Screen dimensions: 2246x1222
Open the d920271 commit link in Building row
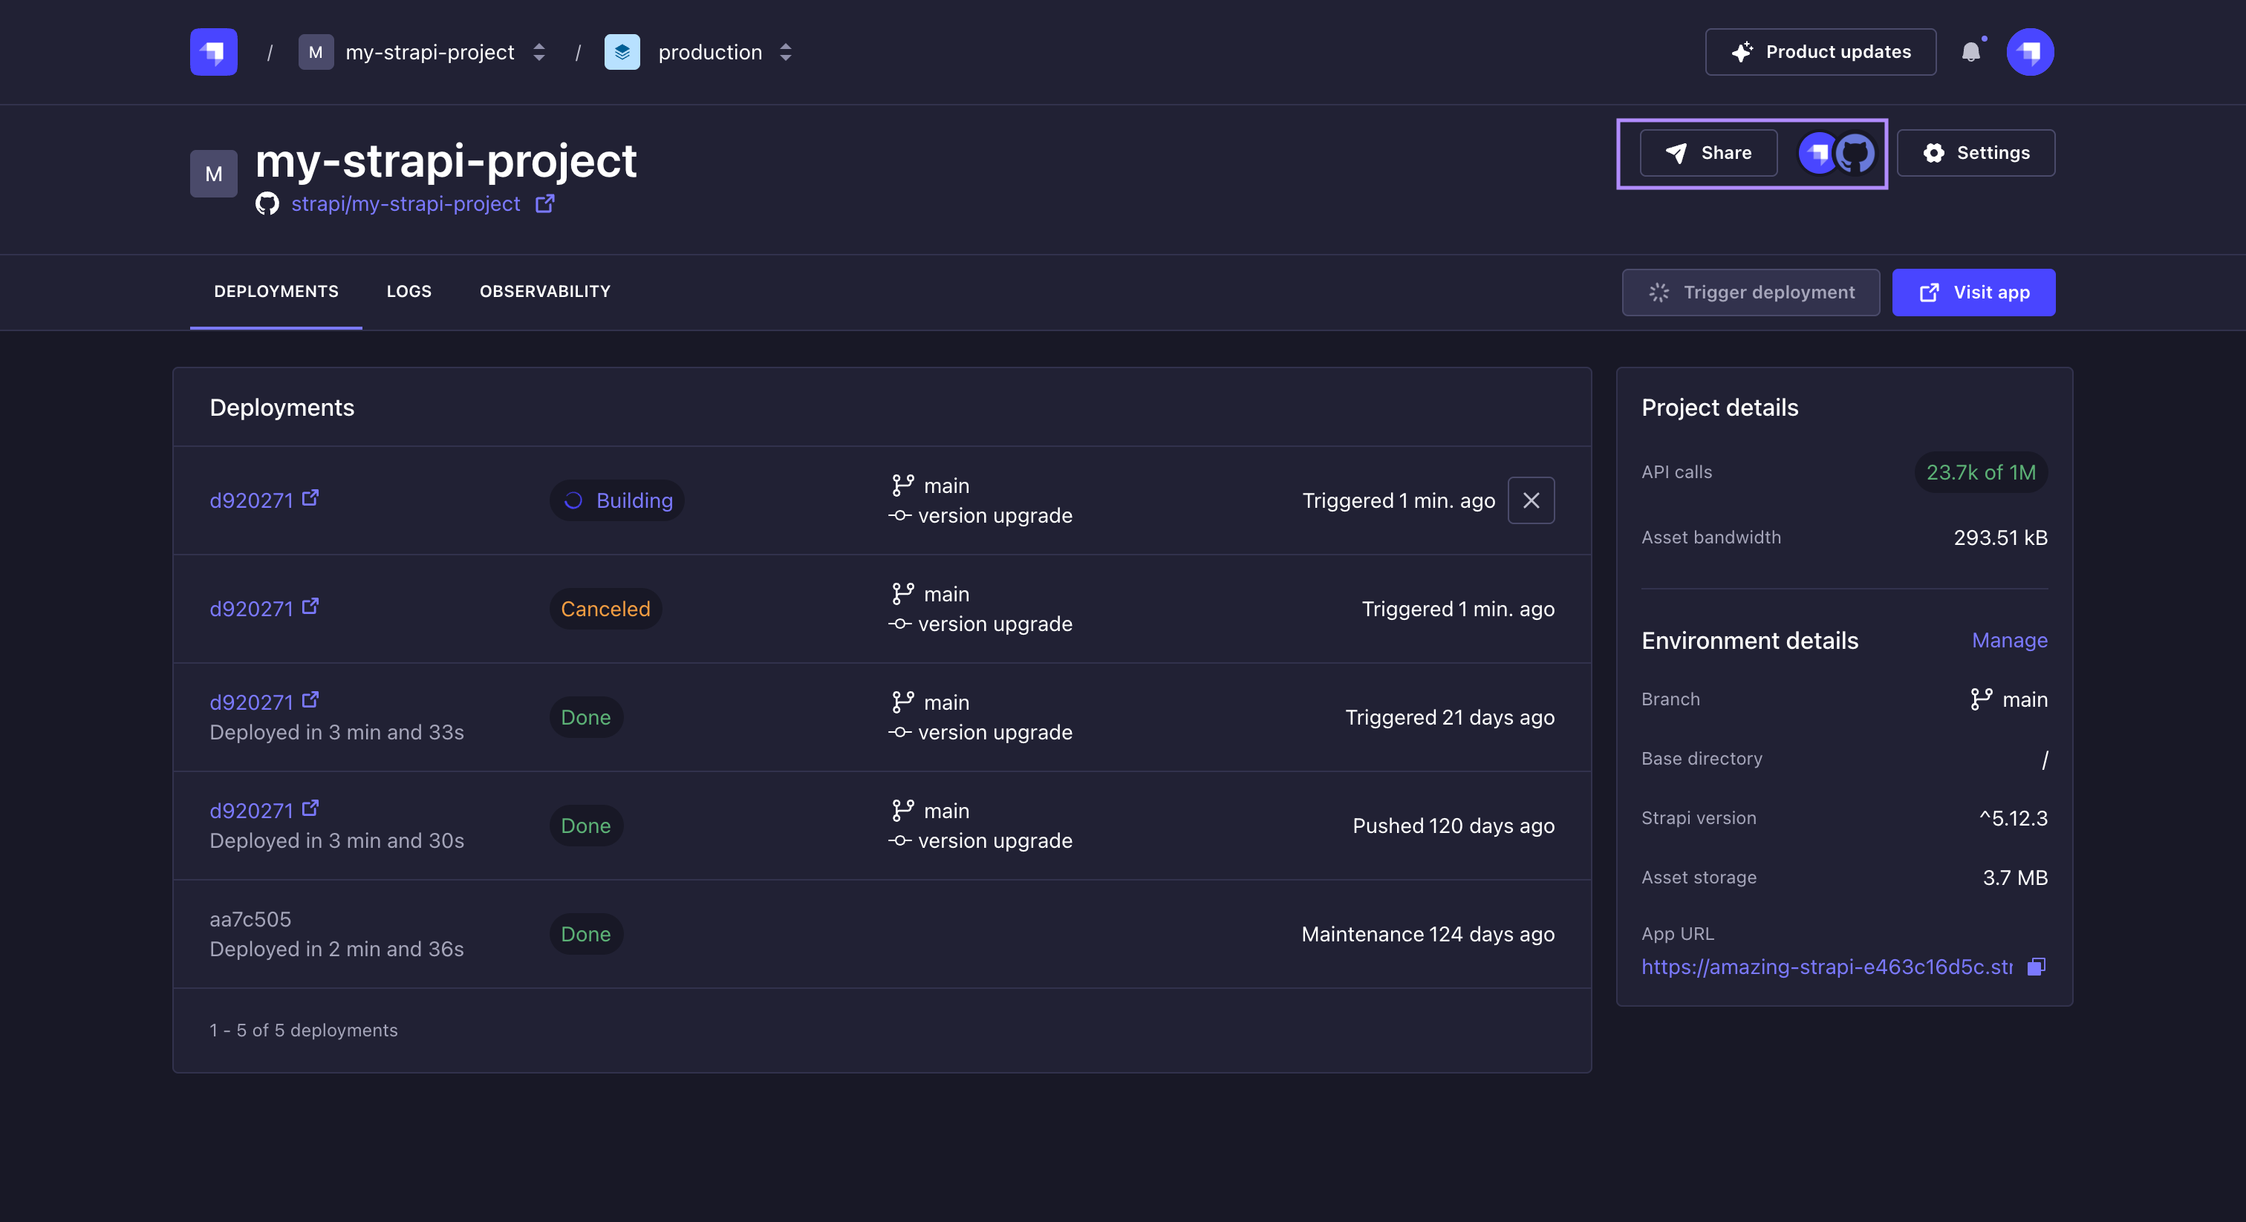(251, 500)
